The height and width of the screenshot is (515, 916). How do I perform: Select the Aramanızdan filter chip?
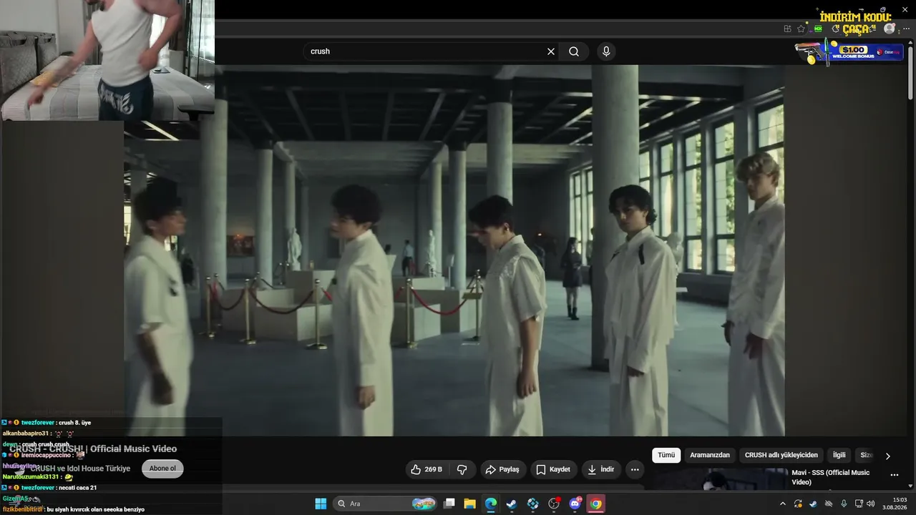click(710, 455)
